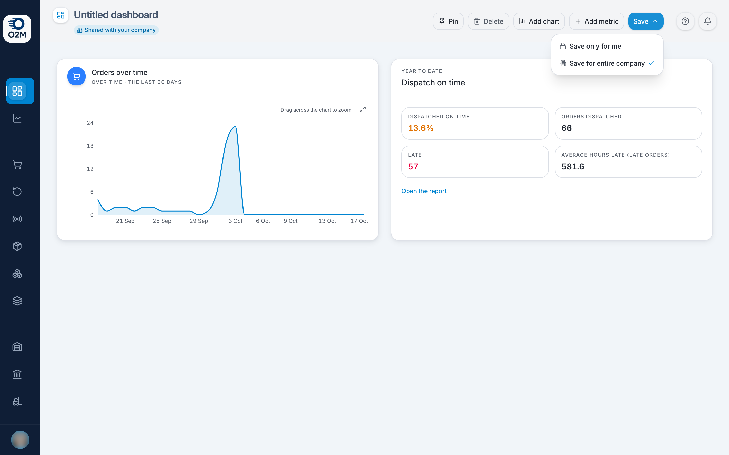
Task: Click the Orders dispatched 66 card
Action: (x=629, y=123)
